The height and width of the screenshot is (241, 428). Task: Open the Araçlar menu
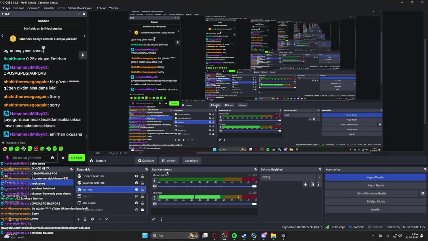[101, 8]
